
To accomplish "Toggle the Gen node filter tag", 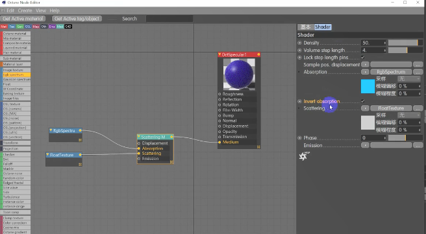I will (x=20, y=27).
